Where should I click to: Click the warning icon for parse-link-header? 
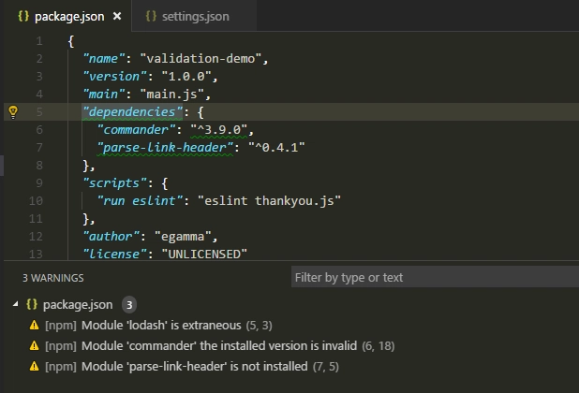click(x=34, y=367)
